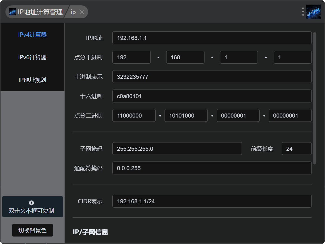Select the binary octet field 11000000
The image size is (325, 244).
point(134,116)
